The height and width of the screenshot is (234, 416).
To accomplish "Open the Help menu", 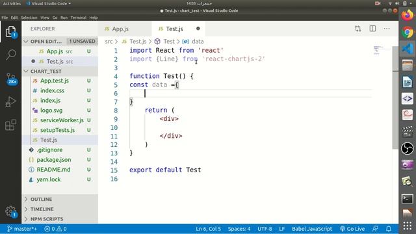I will pyautogui.click(x=94, y=18).
